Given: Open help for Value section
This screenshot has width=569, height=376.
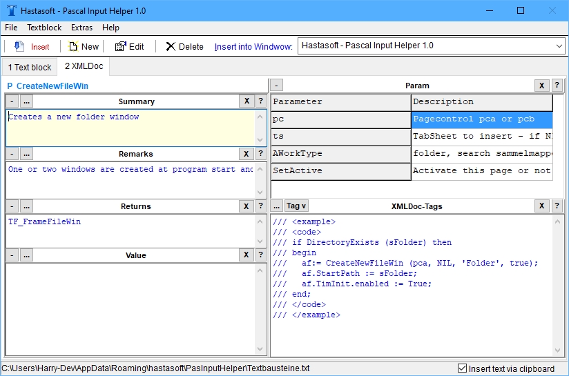Looking at the screenshot, I should [x=260, y=255].
